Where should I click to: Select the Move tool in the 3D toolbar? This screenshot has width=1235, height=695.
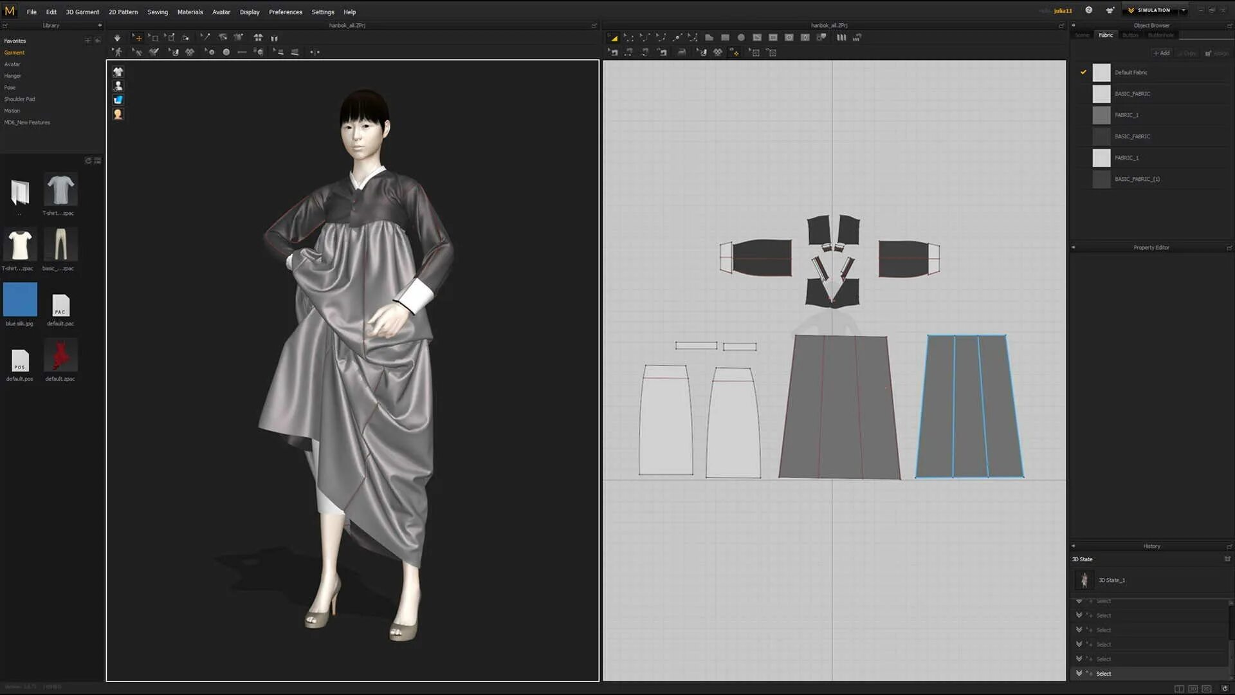(138, 37)
